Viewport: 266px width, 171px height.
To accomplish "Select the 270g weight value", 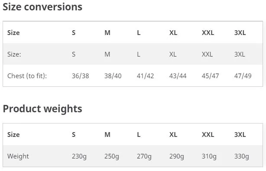I will pos(144,156).
